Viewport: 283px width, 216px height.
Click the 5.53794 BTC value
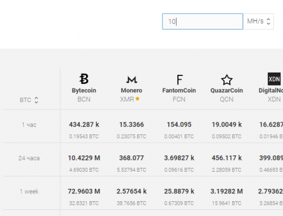click(x=131, y=170)
